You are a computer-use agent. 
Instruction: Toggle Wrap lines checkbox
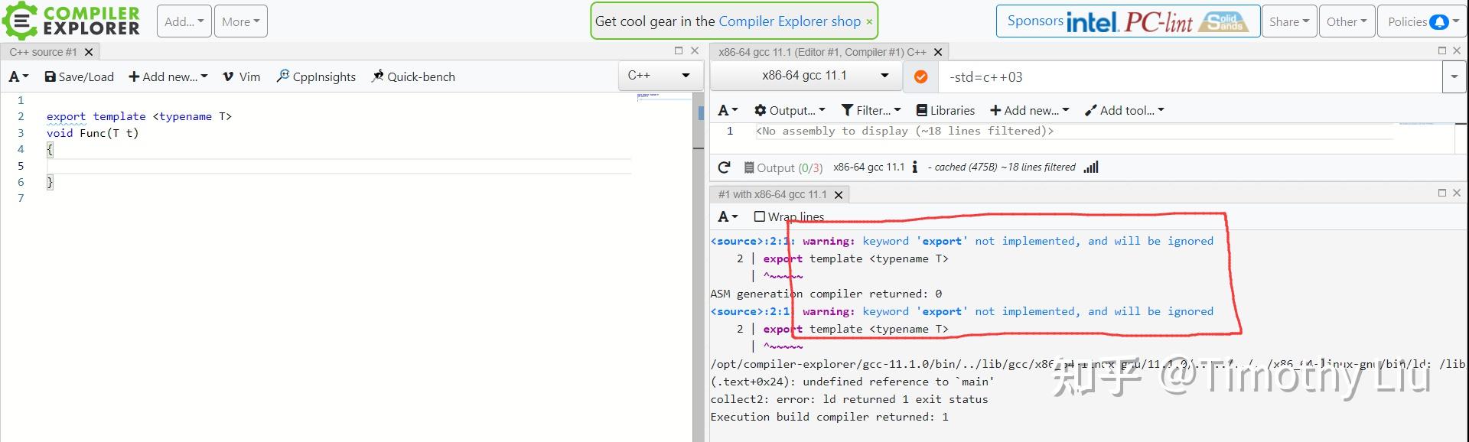pos(760,216)
